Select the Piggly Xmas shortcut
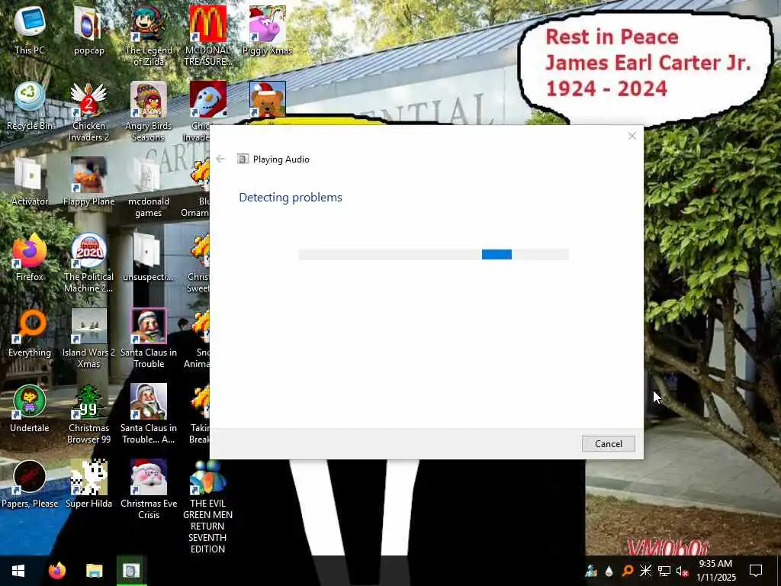Image resolution: width=781 pixels, height=586 pixels. (267, 30)
